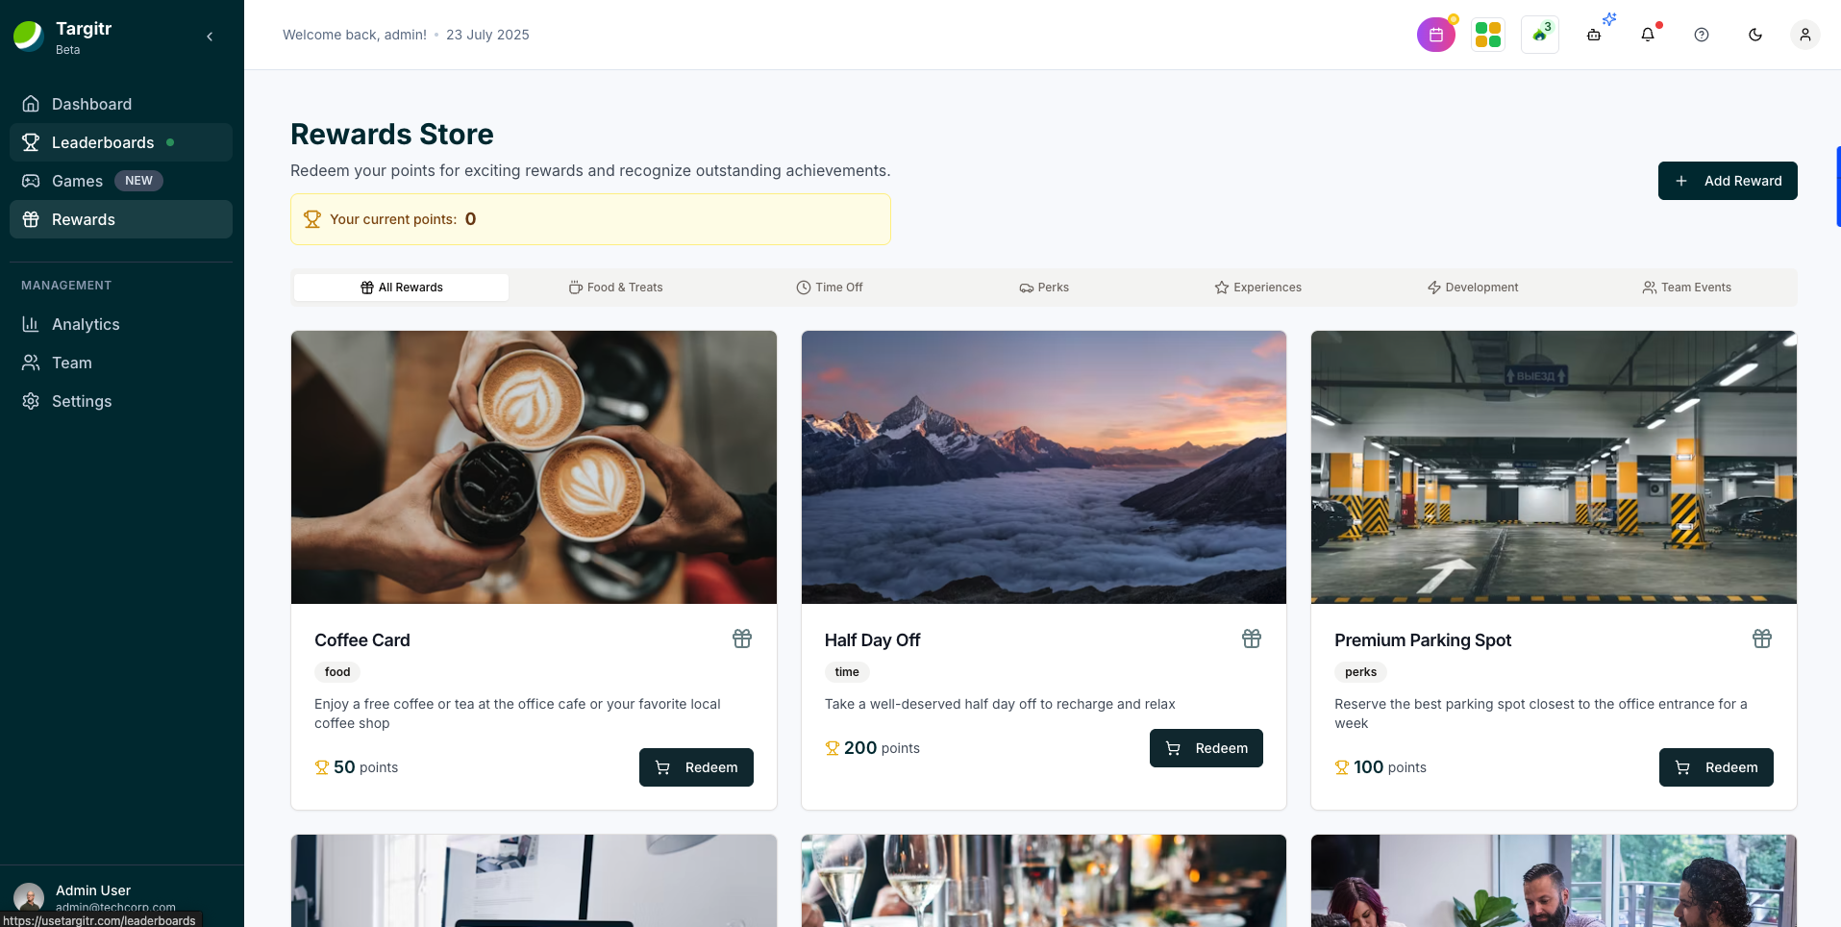Toggle dark mode with the moon icon
Image resolution: width=1841 pixels, height=927 pixels.
[1755, 35]
